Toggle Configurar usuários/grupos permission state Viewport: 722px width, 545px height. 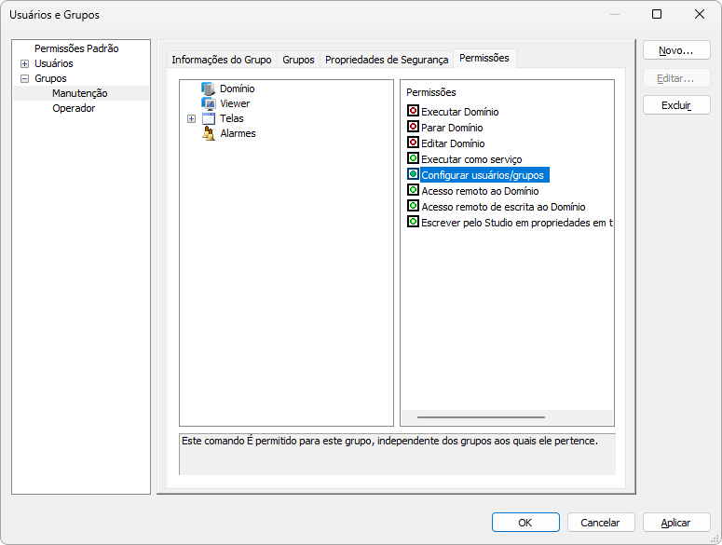tap(413, 174)
